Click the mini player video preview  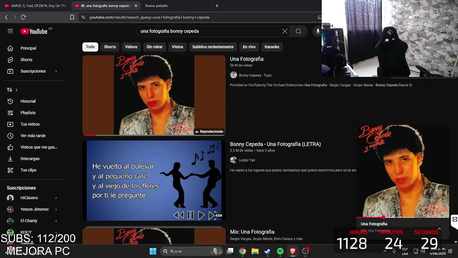403,171
